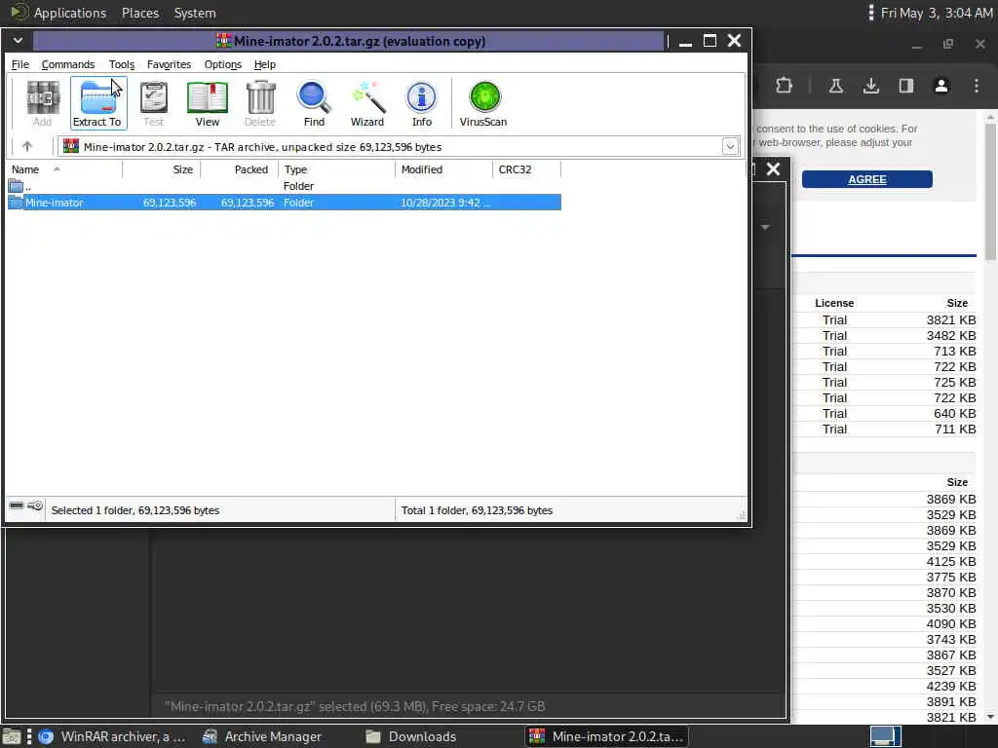Sort by CRC32 column header
998x748 pixels.
527,169
